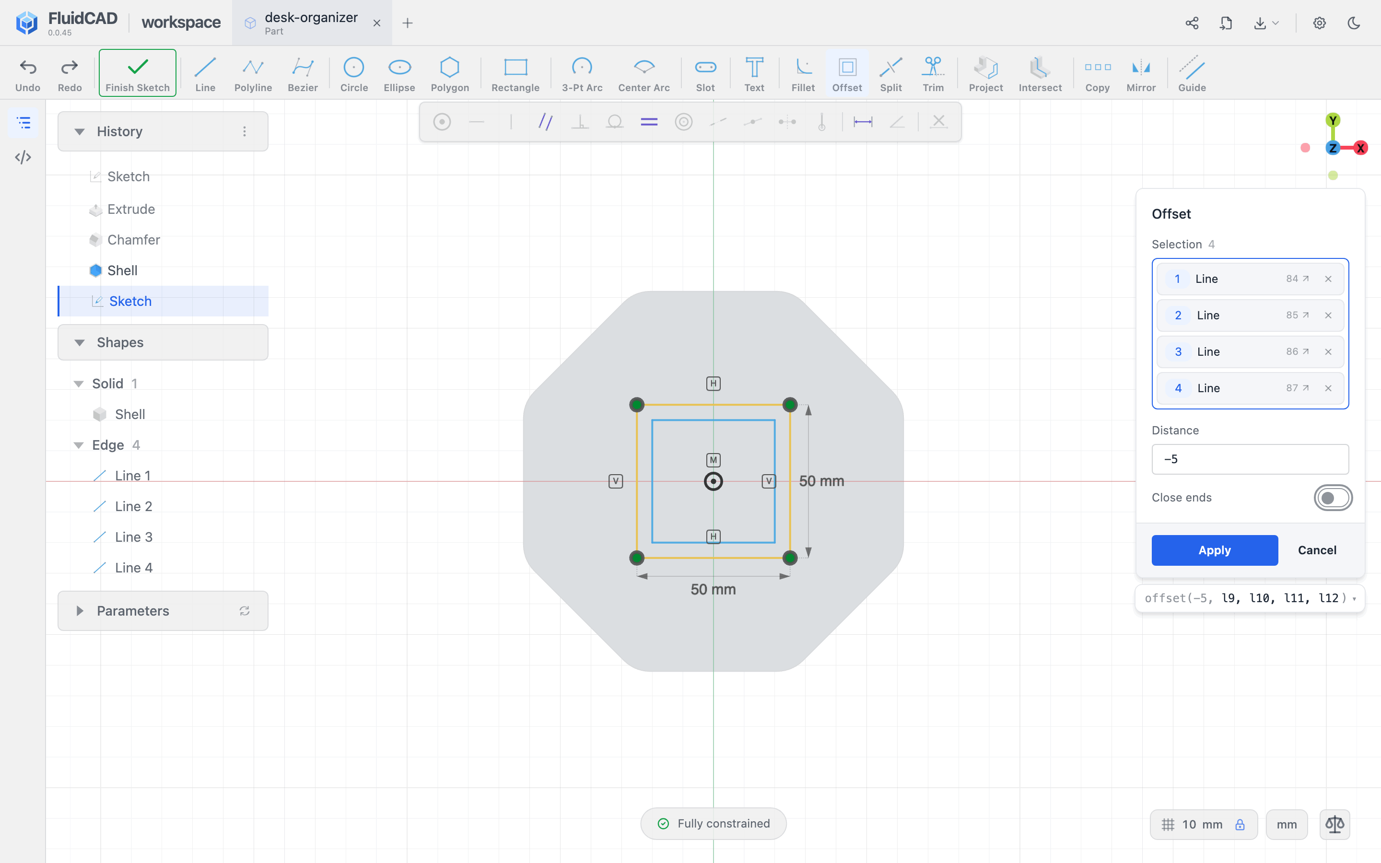Select the Center Arc tool
This screenshot has width=1381, height=863.
coord(644,74)
